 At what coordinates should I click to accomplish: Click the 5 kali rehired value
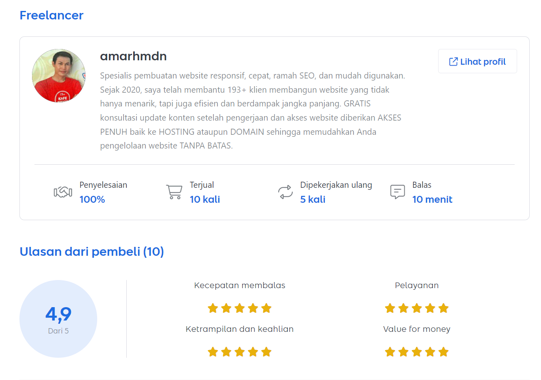[313, 200]
